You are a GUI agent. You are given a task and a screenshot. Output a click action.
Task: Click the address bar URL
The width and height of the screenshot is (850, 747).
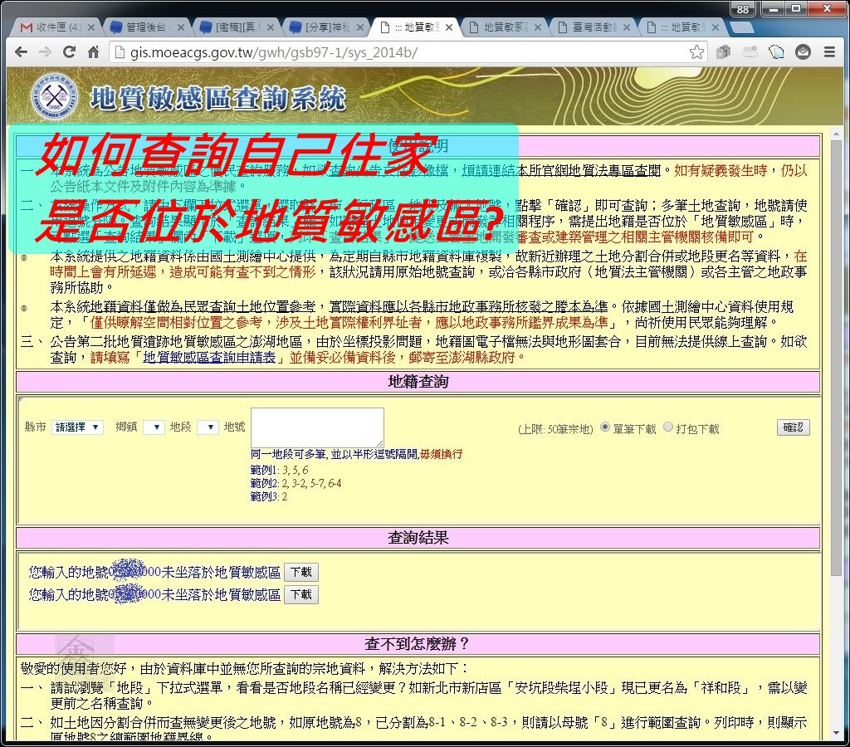coord(274,52)
